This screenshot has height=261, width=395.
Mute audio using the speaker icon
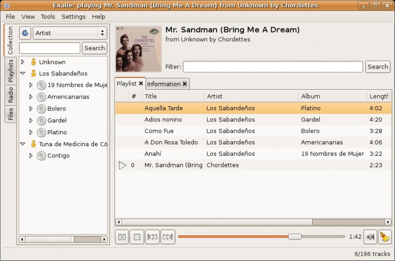click(x=370, y=237)
